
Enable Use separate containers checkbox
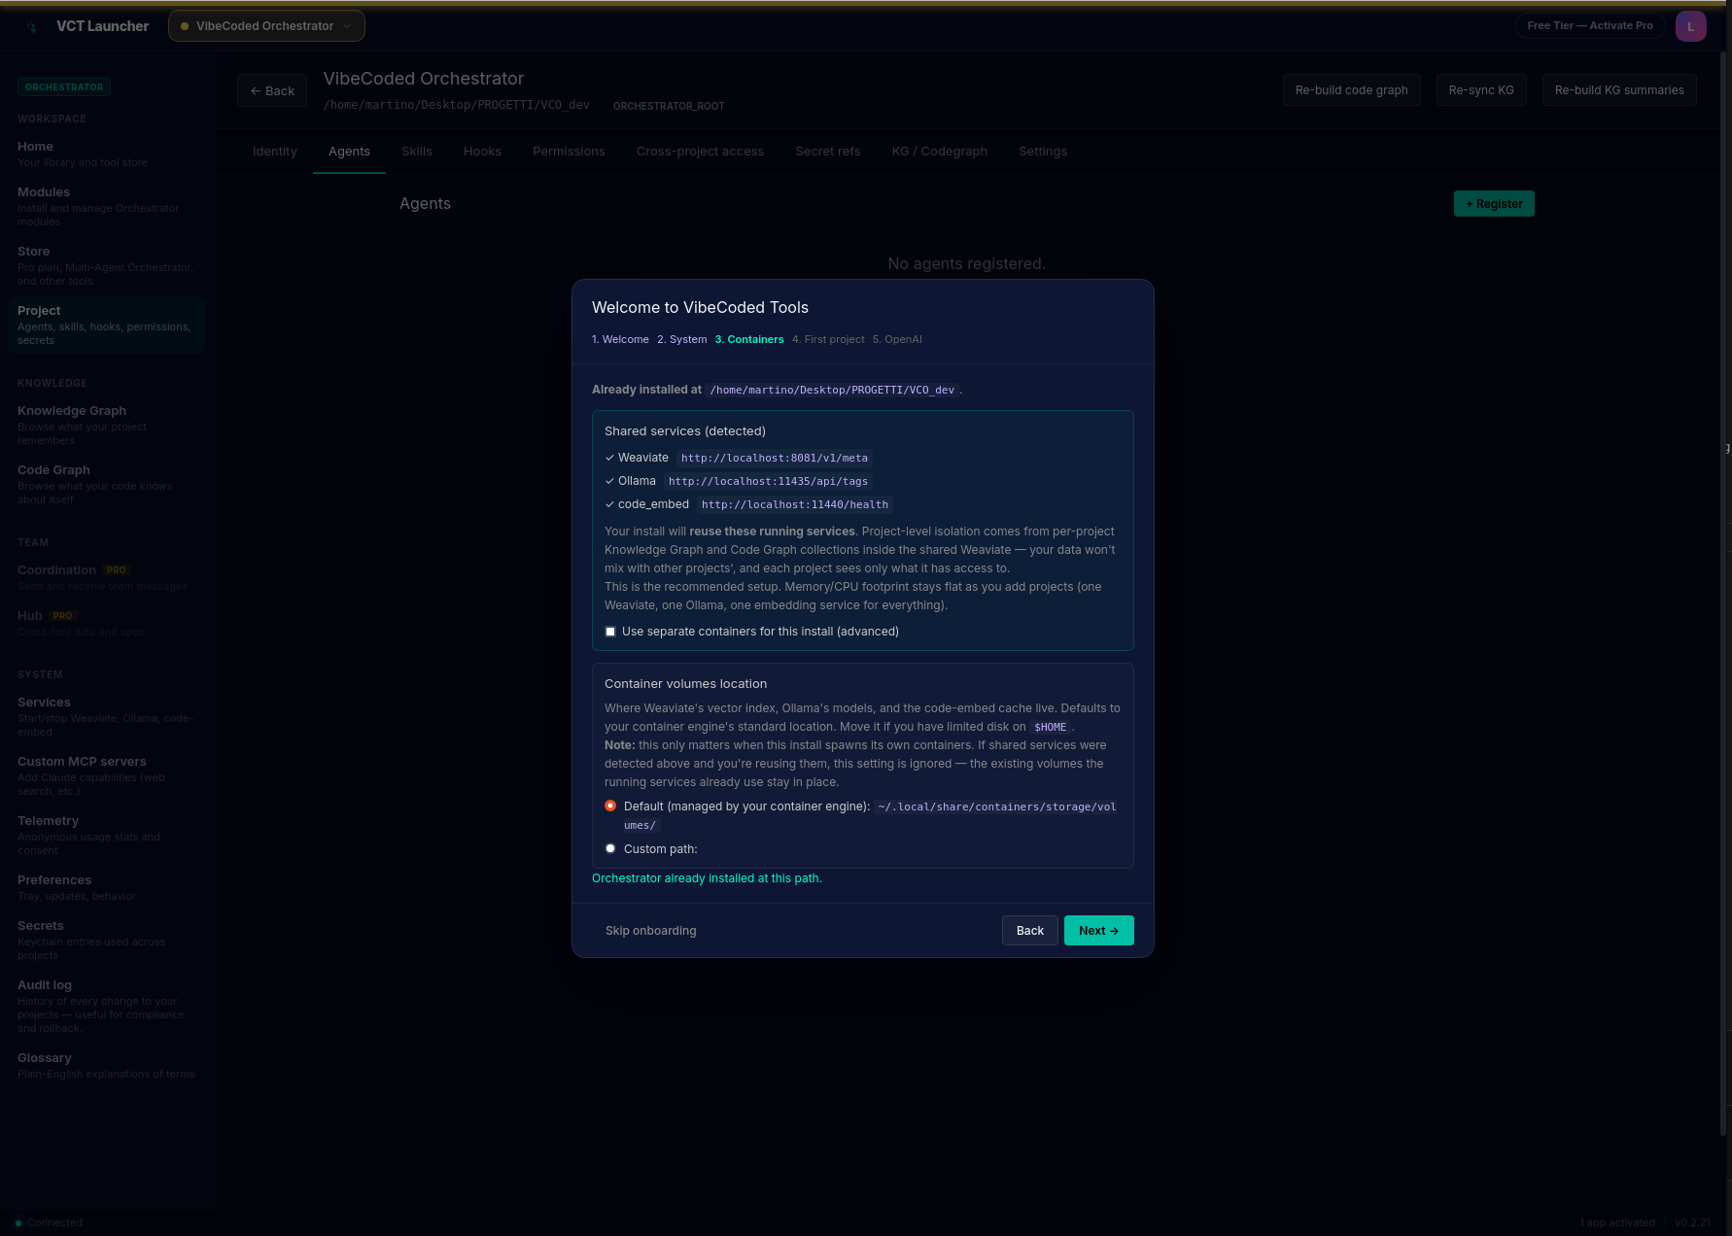tap(610, 632)
